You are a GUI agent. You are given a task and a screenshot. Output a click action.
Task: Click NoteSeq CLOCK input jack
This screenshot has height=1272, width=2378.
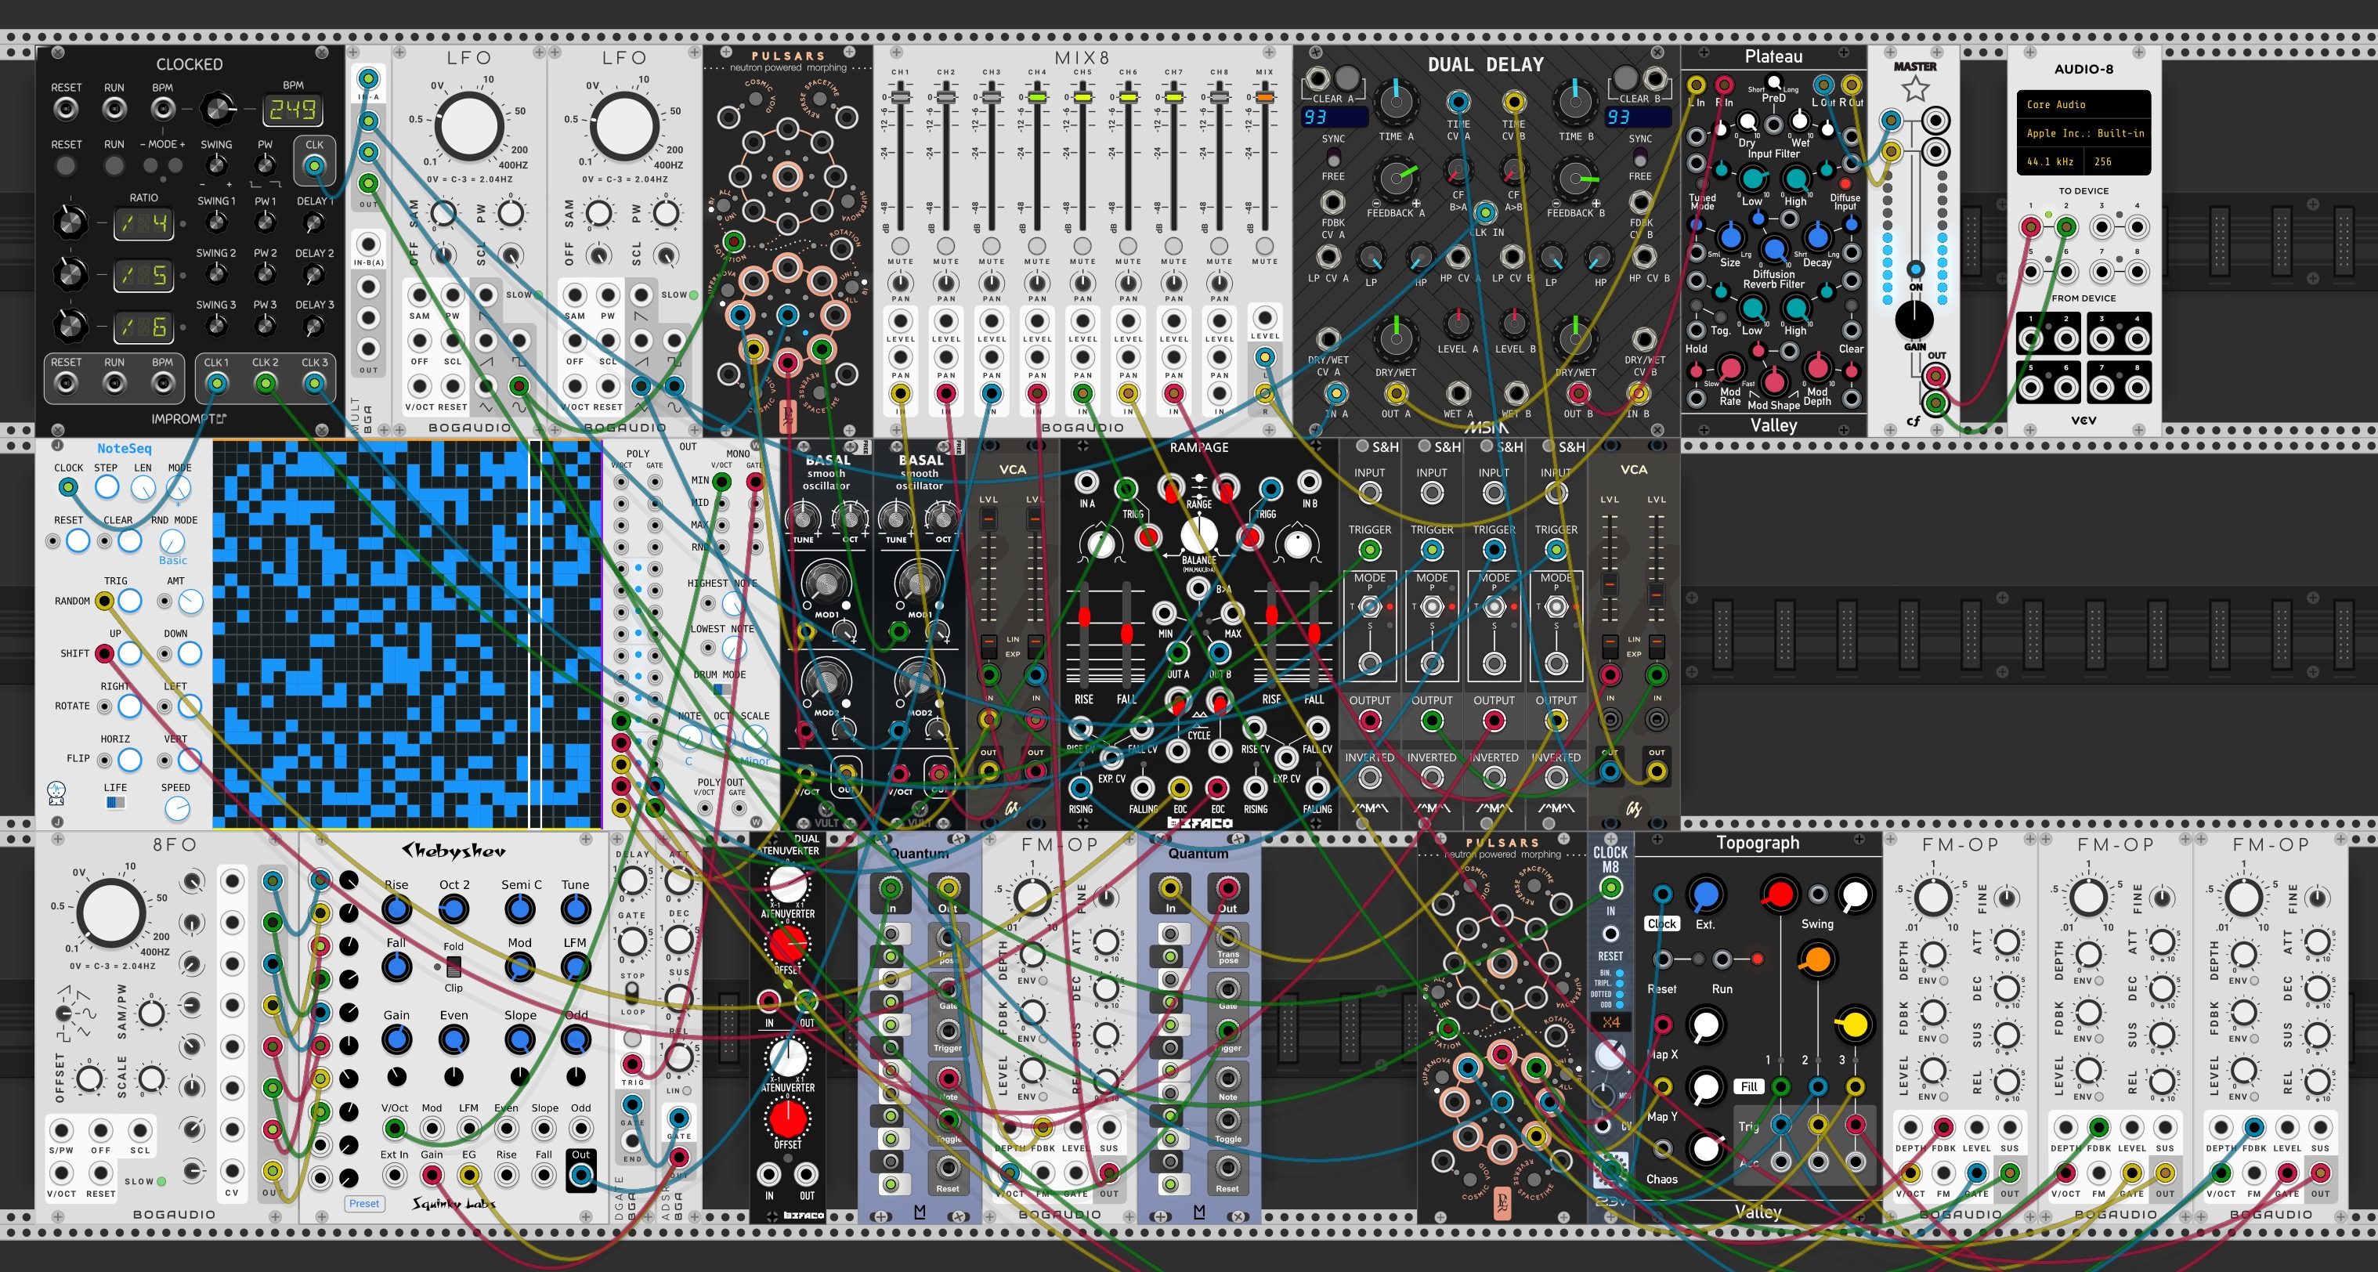[x=67, y=486]
